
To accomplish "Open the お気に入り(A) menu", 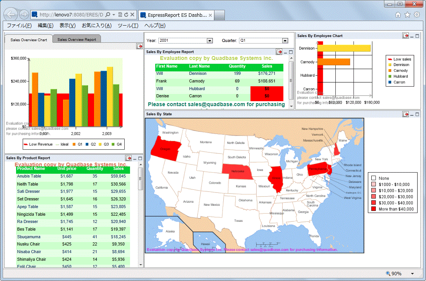I will pyautogui.click(x=96, y=26).
